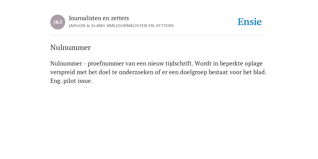Select the word onderzoeken in the paragraph

(136, 72)
